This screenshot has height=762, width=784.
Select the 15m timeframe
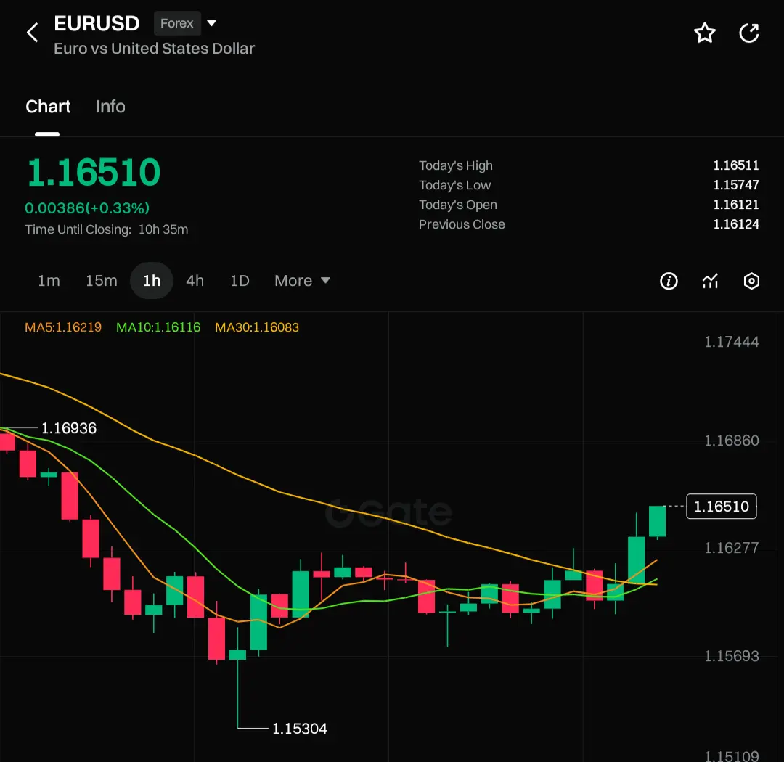pyautogui.click(x=102, y=281)
